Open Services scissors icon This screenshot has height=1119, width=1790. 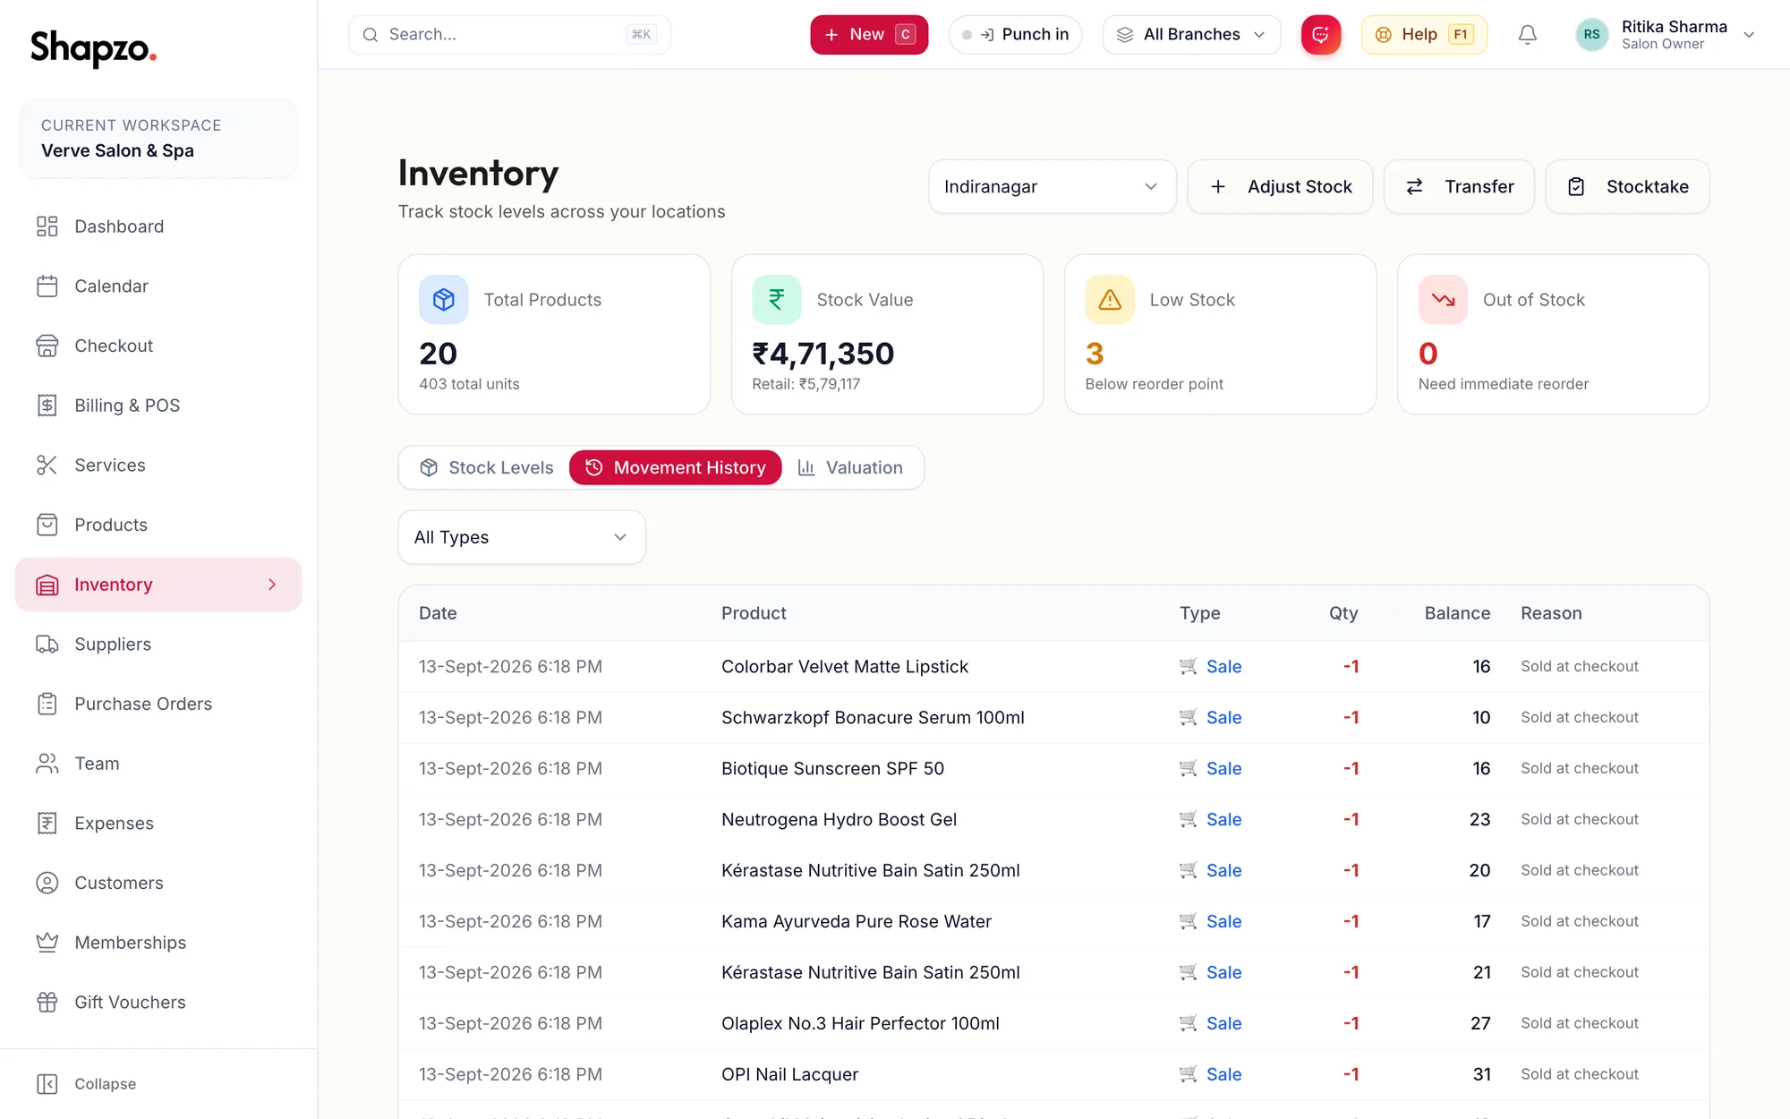click(x=47, y=466)
